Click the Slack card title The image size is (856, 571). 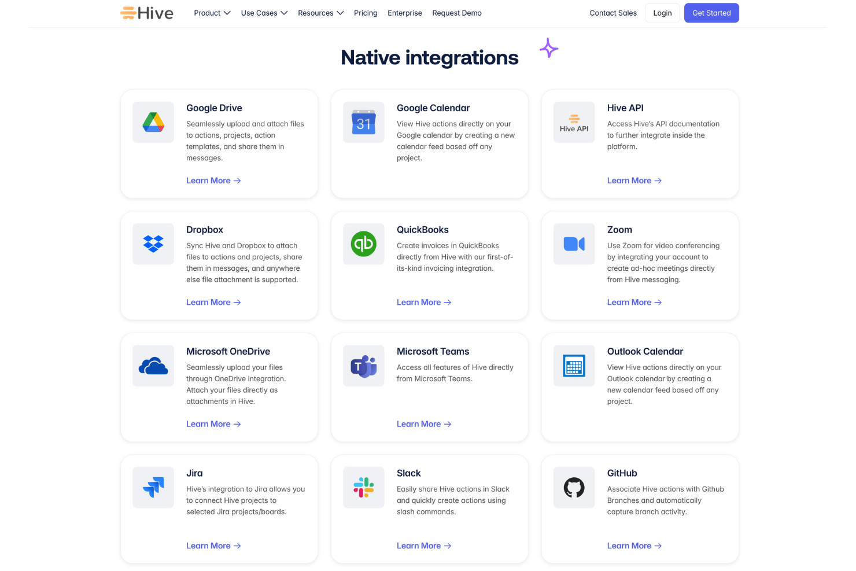[408, 473]
